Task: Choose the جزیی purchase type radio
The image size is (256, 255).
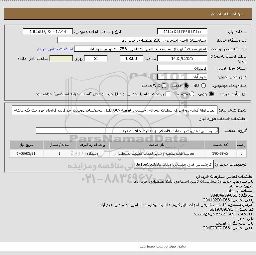Action: 211,94
